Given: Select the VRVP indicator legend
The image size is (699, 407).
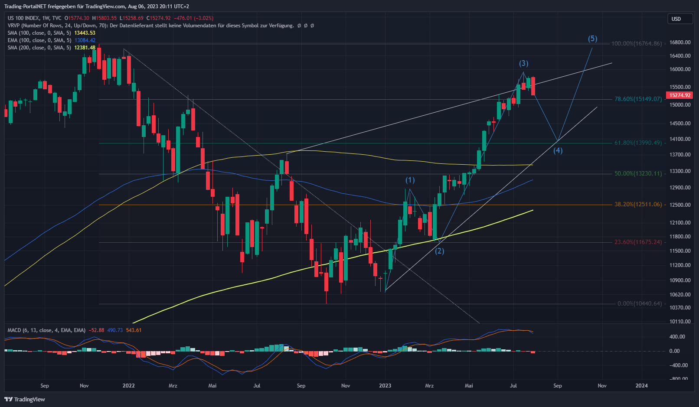Looking at the screenshot, I should click(x=56, y=26).
